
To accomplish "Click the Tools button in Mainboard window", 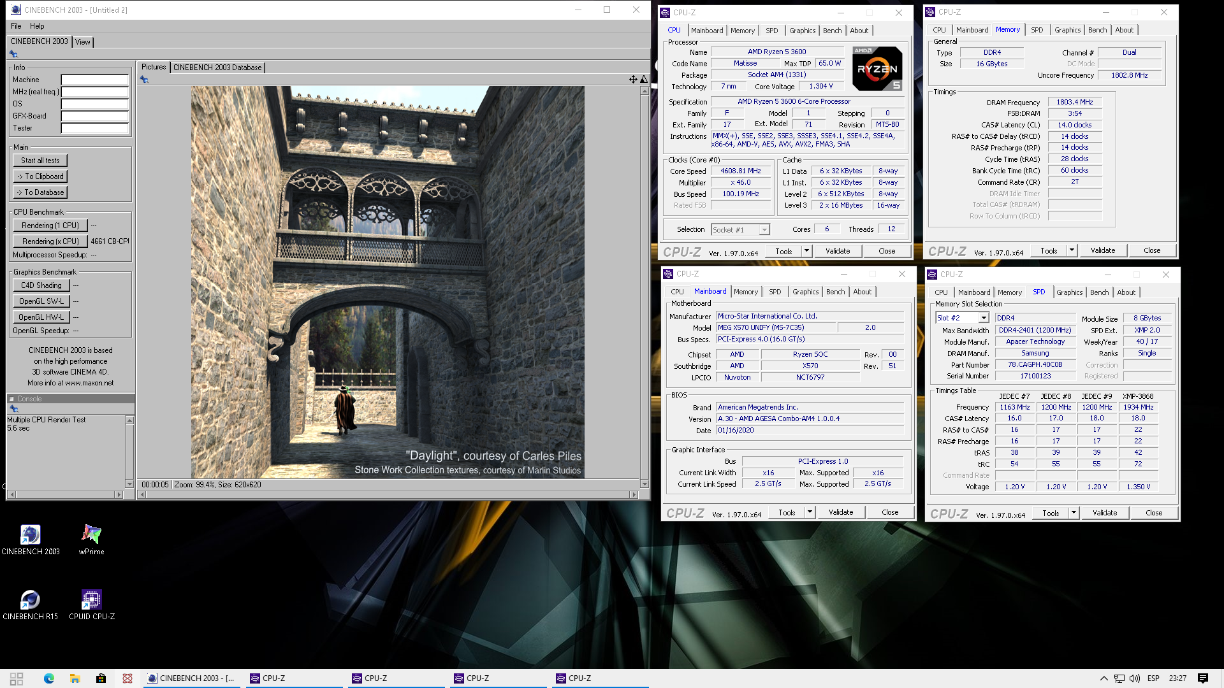I will (787, 512).
